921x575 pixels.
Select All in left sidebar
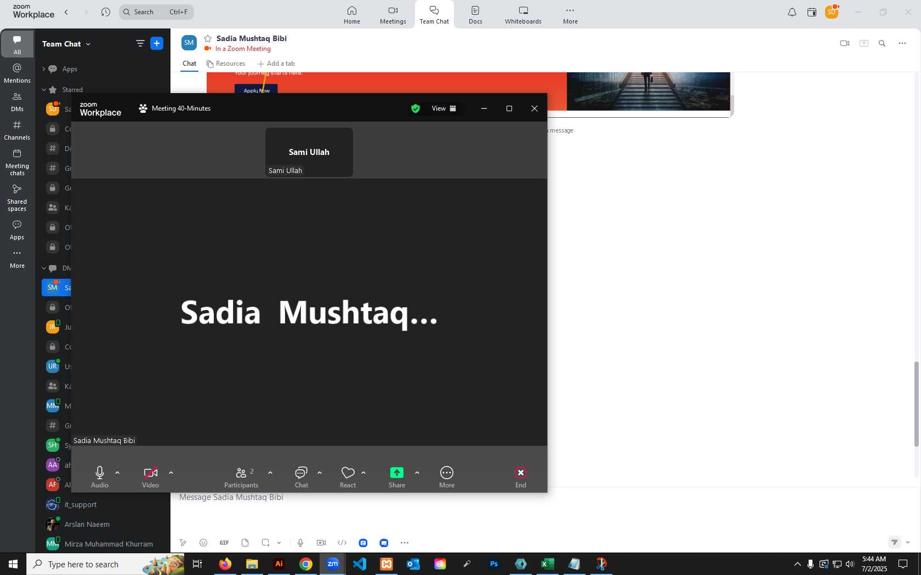point(17,44)
